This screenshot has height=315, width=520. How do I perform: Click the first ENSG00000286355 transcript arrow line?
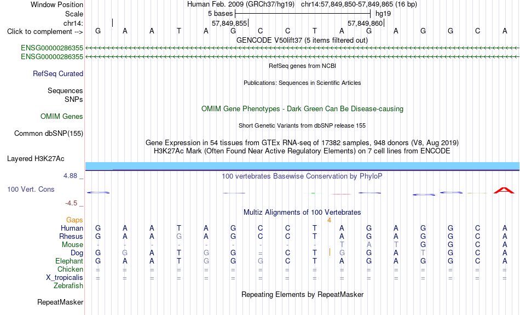click(302, 48)
